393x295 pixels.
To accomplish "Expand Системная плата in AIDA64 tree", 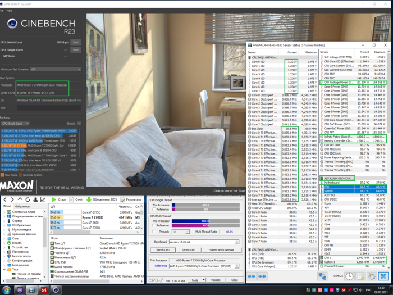I will point(4,212).
